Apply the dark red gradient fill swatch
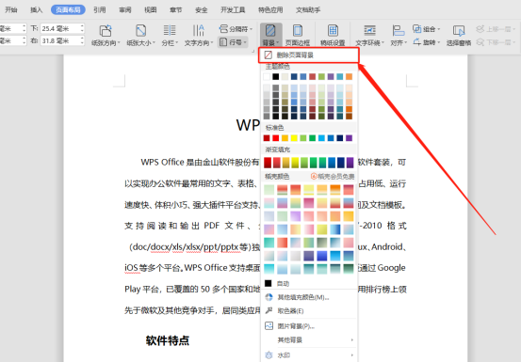521x362 pixels. (268, 163)
